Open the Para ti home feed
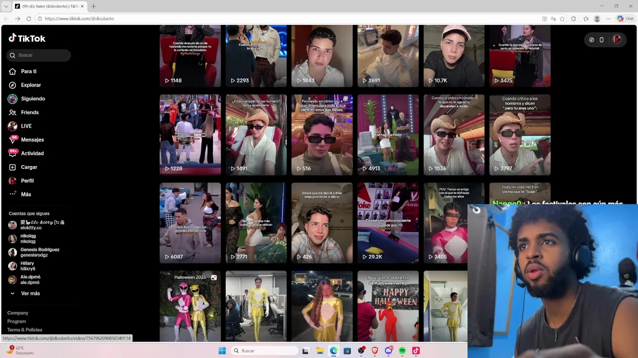 coord(23,71)
